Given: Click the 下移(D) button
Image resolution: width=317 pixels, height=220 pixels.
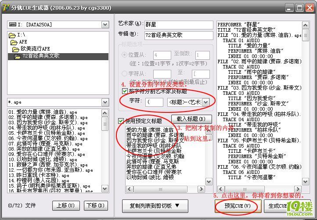Looking at the screenshot, I should tap(96, 206).
